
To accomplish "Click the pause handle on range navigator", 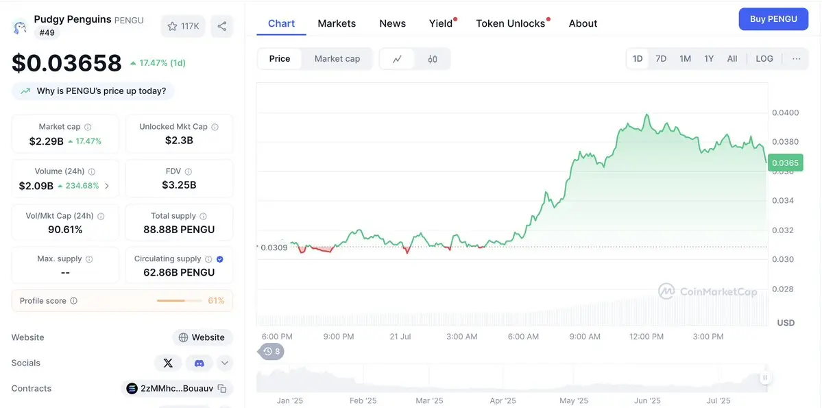I will [x=765, y=377].
